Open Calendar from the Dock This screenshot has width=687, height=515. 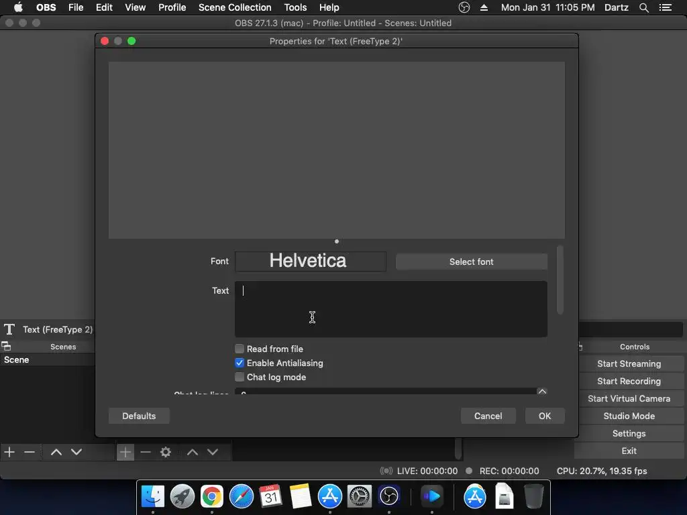pos(271,496)
